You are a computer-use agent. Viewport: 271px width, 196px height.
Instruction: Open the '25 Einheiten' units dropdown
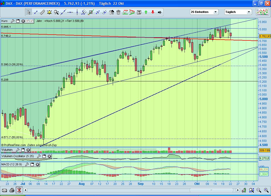click(204, 12)
